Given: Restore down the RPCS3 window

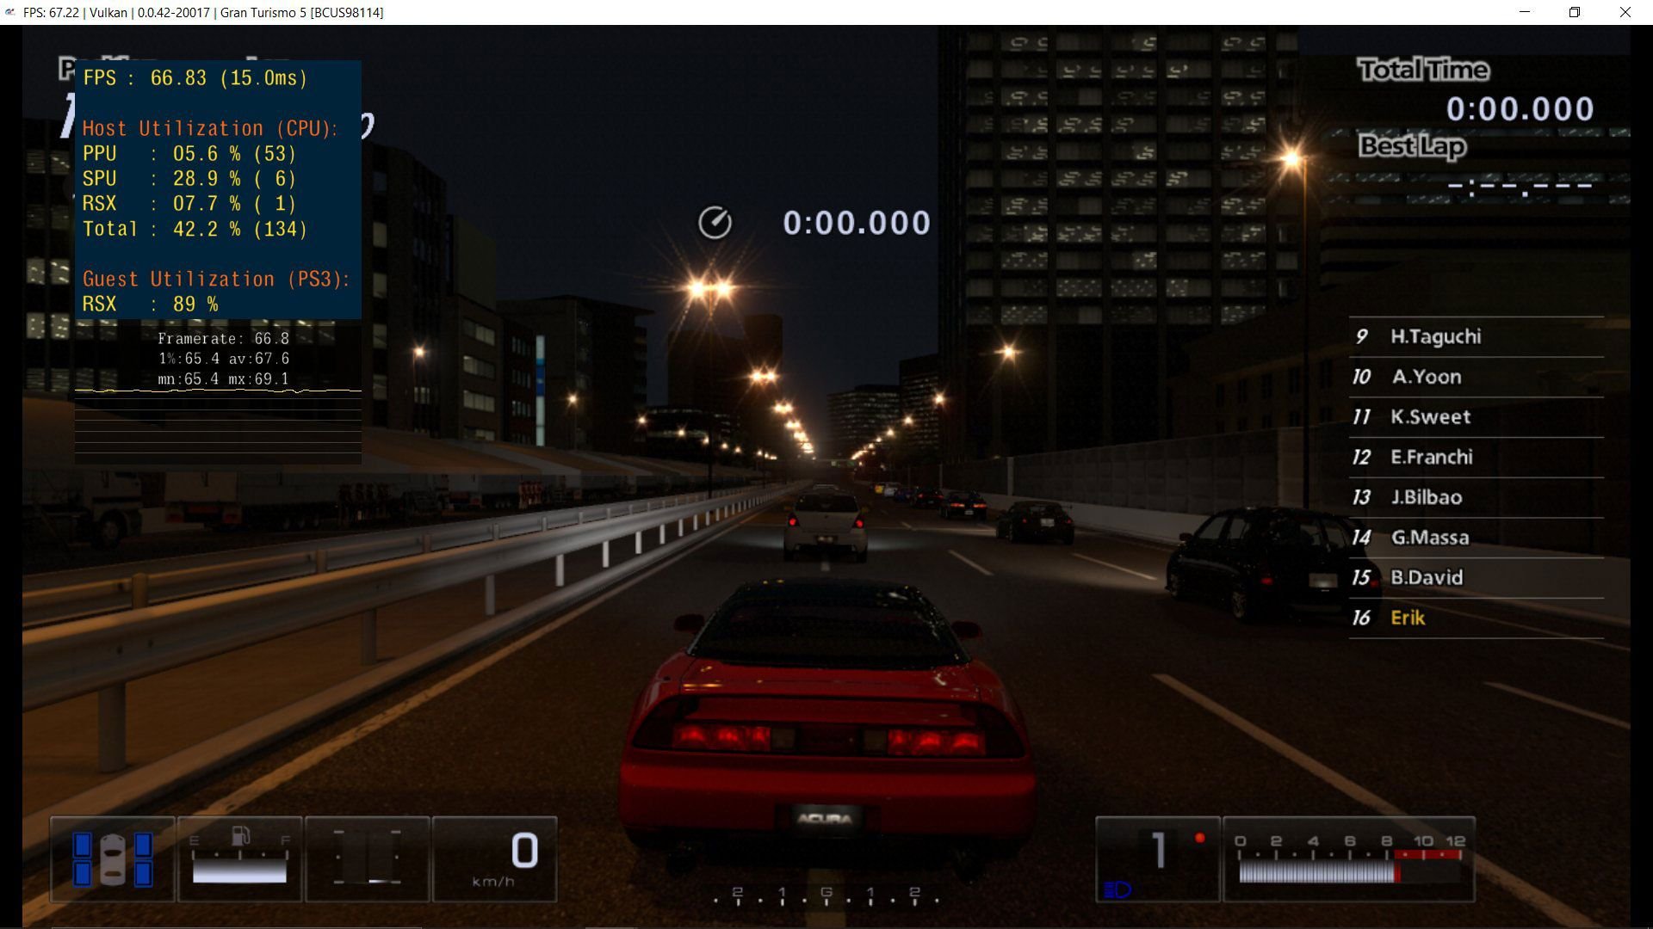Looking at the screenshot, I should (x=1575, y=12).
